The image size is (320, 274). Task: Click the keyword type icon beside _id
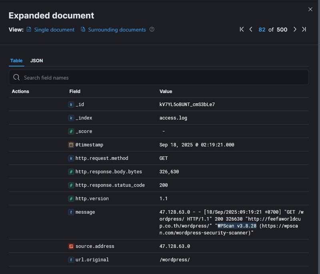pyautogui.click(x=71, y=104)
